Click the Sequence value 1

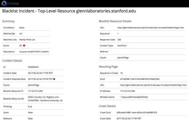click(x=118, y=34)
